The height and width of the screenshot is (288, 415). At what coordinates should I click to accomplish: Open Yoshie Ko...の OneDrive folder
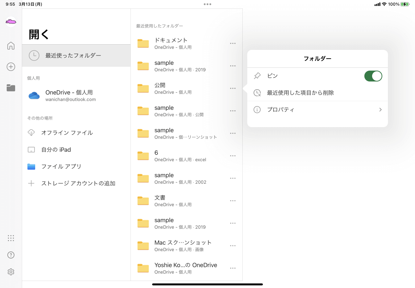click(x=187, y=268)
